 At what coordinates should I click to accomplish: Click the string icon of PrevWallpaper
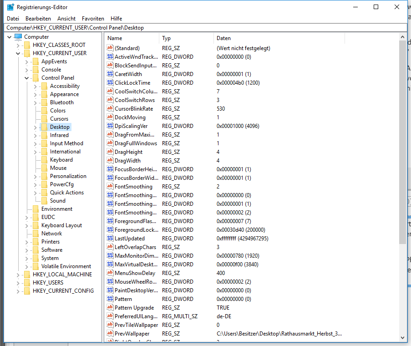point(110,333)
